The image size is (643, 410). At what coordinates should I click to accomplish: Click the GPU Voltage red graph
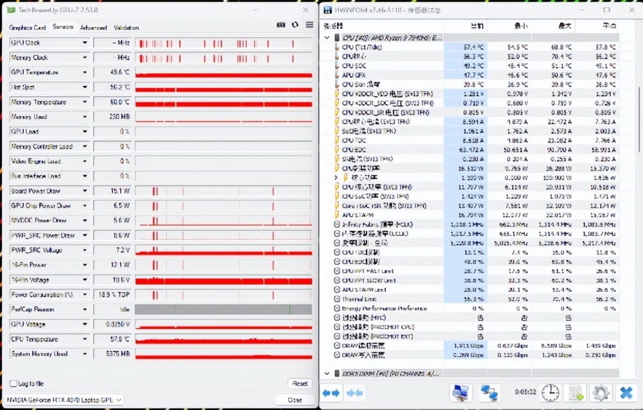click(224, 324)
